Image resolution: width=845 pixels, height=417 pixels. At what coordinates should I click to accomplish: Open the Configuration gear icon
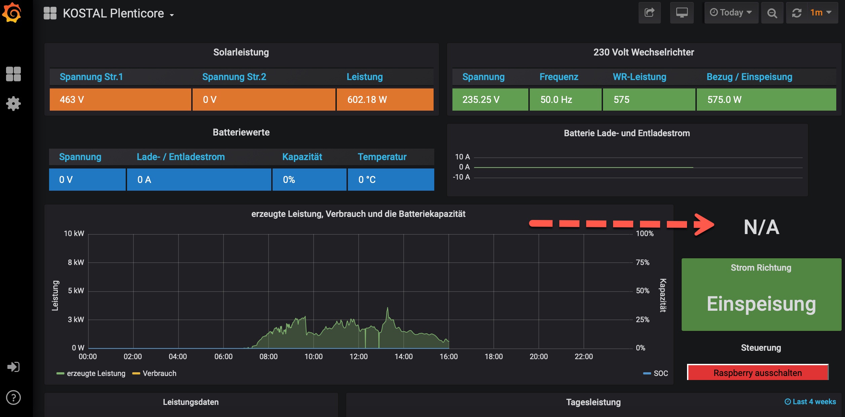(x=13, y=104)
